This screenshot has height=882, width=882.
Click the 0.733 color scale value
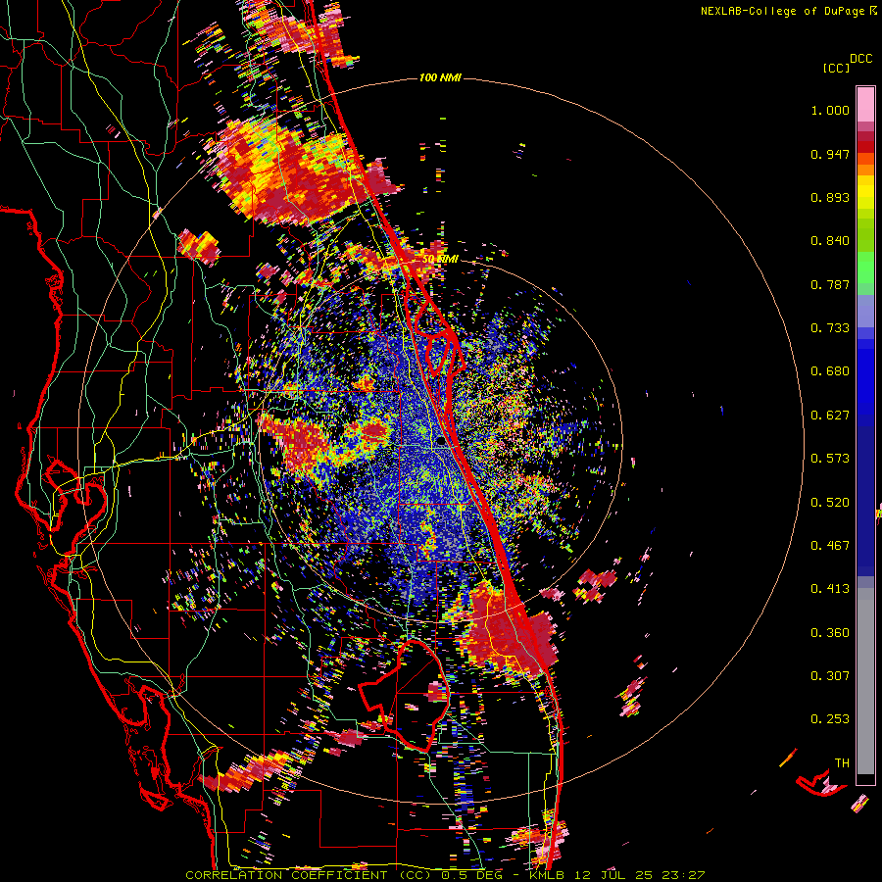[x=830, y=328]
